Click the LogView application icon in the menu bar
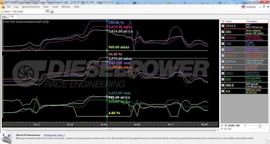 coord(3,7)
